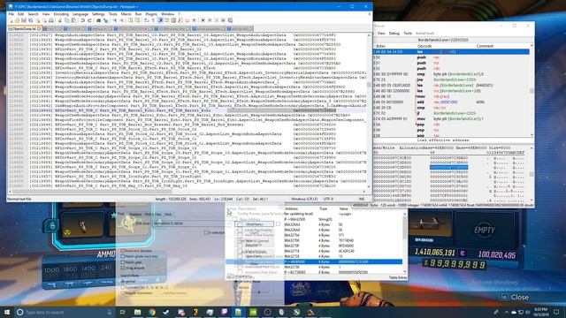Open the Debug menu in Memory Viewer
Viewport: 566px width, 318px height.
click(394, 34)
